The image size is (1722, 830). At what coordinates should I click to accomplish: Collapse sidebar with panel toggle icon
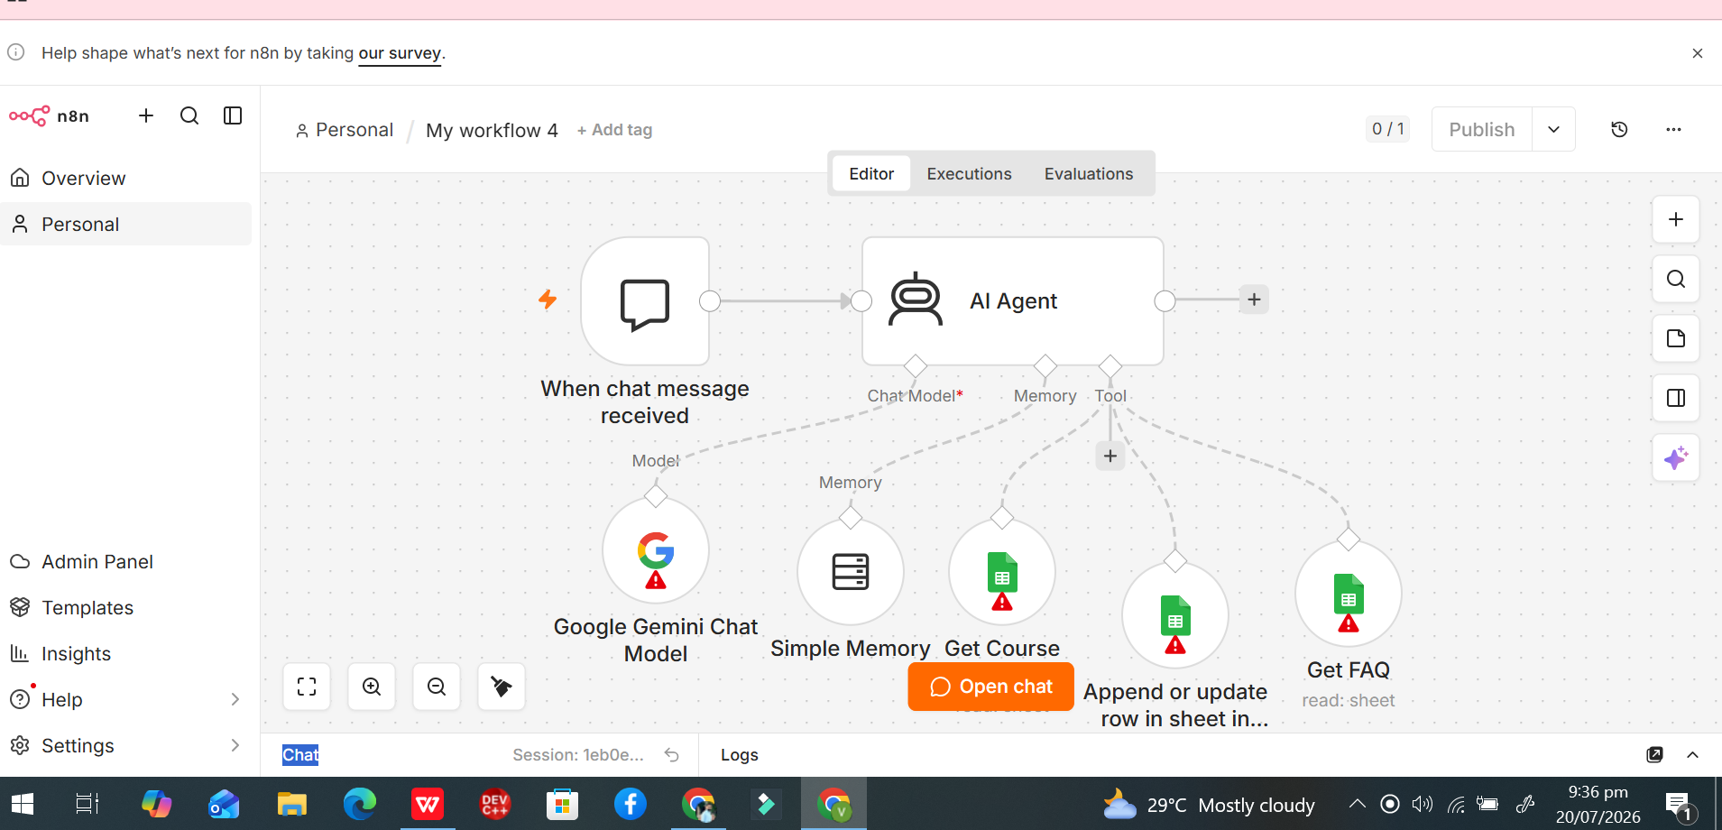[233, 115]
